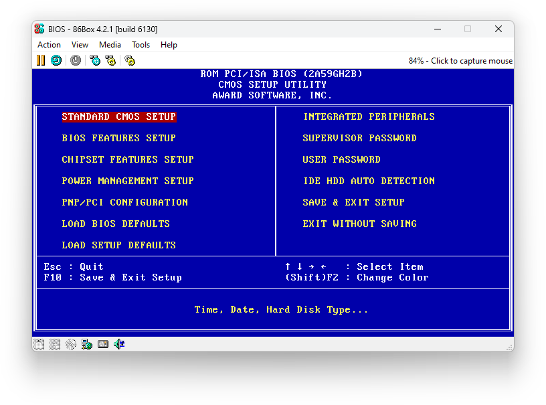Open the Media menu
546x405 pixels.
(x=110, y=45)
